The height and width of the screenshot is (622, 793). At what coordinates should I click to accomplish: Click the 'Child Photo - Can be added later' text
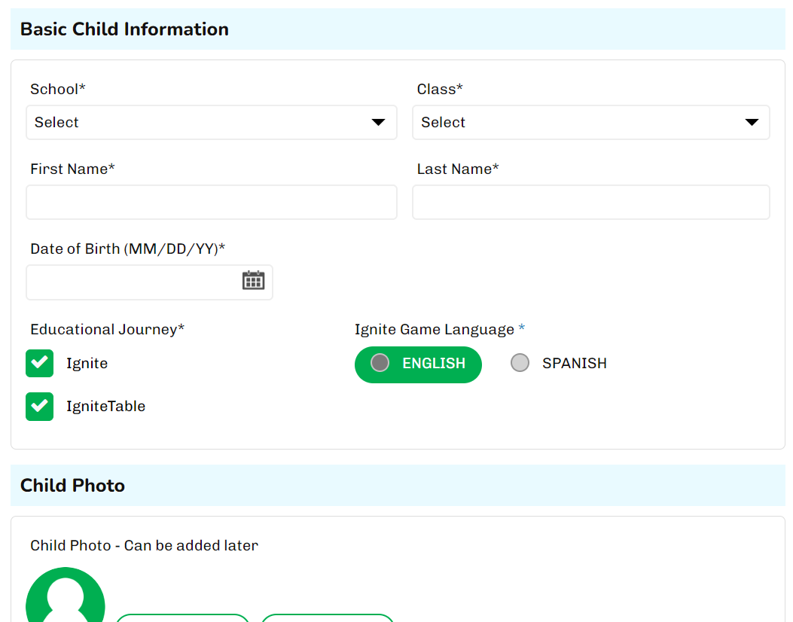[x=144, y=545]
